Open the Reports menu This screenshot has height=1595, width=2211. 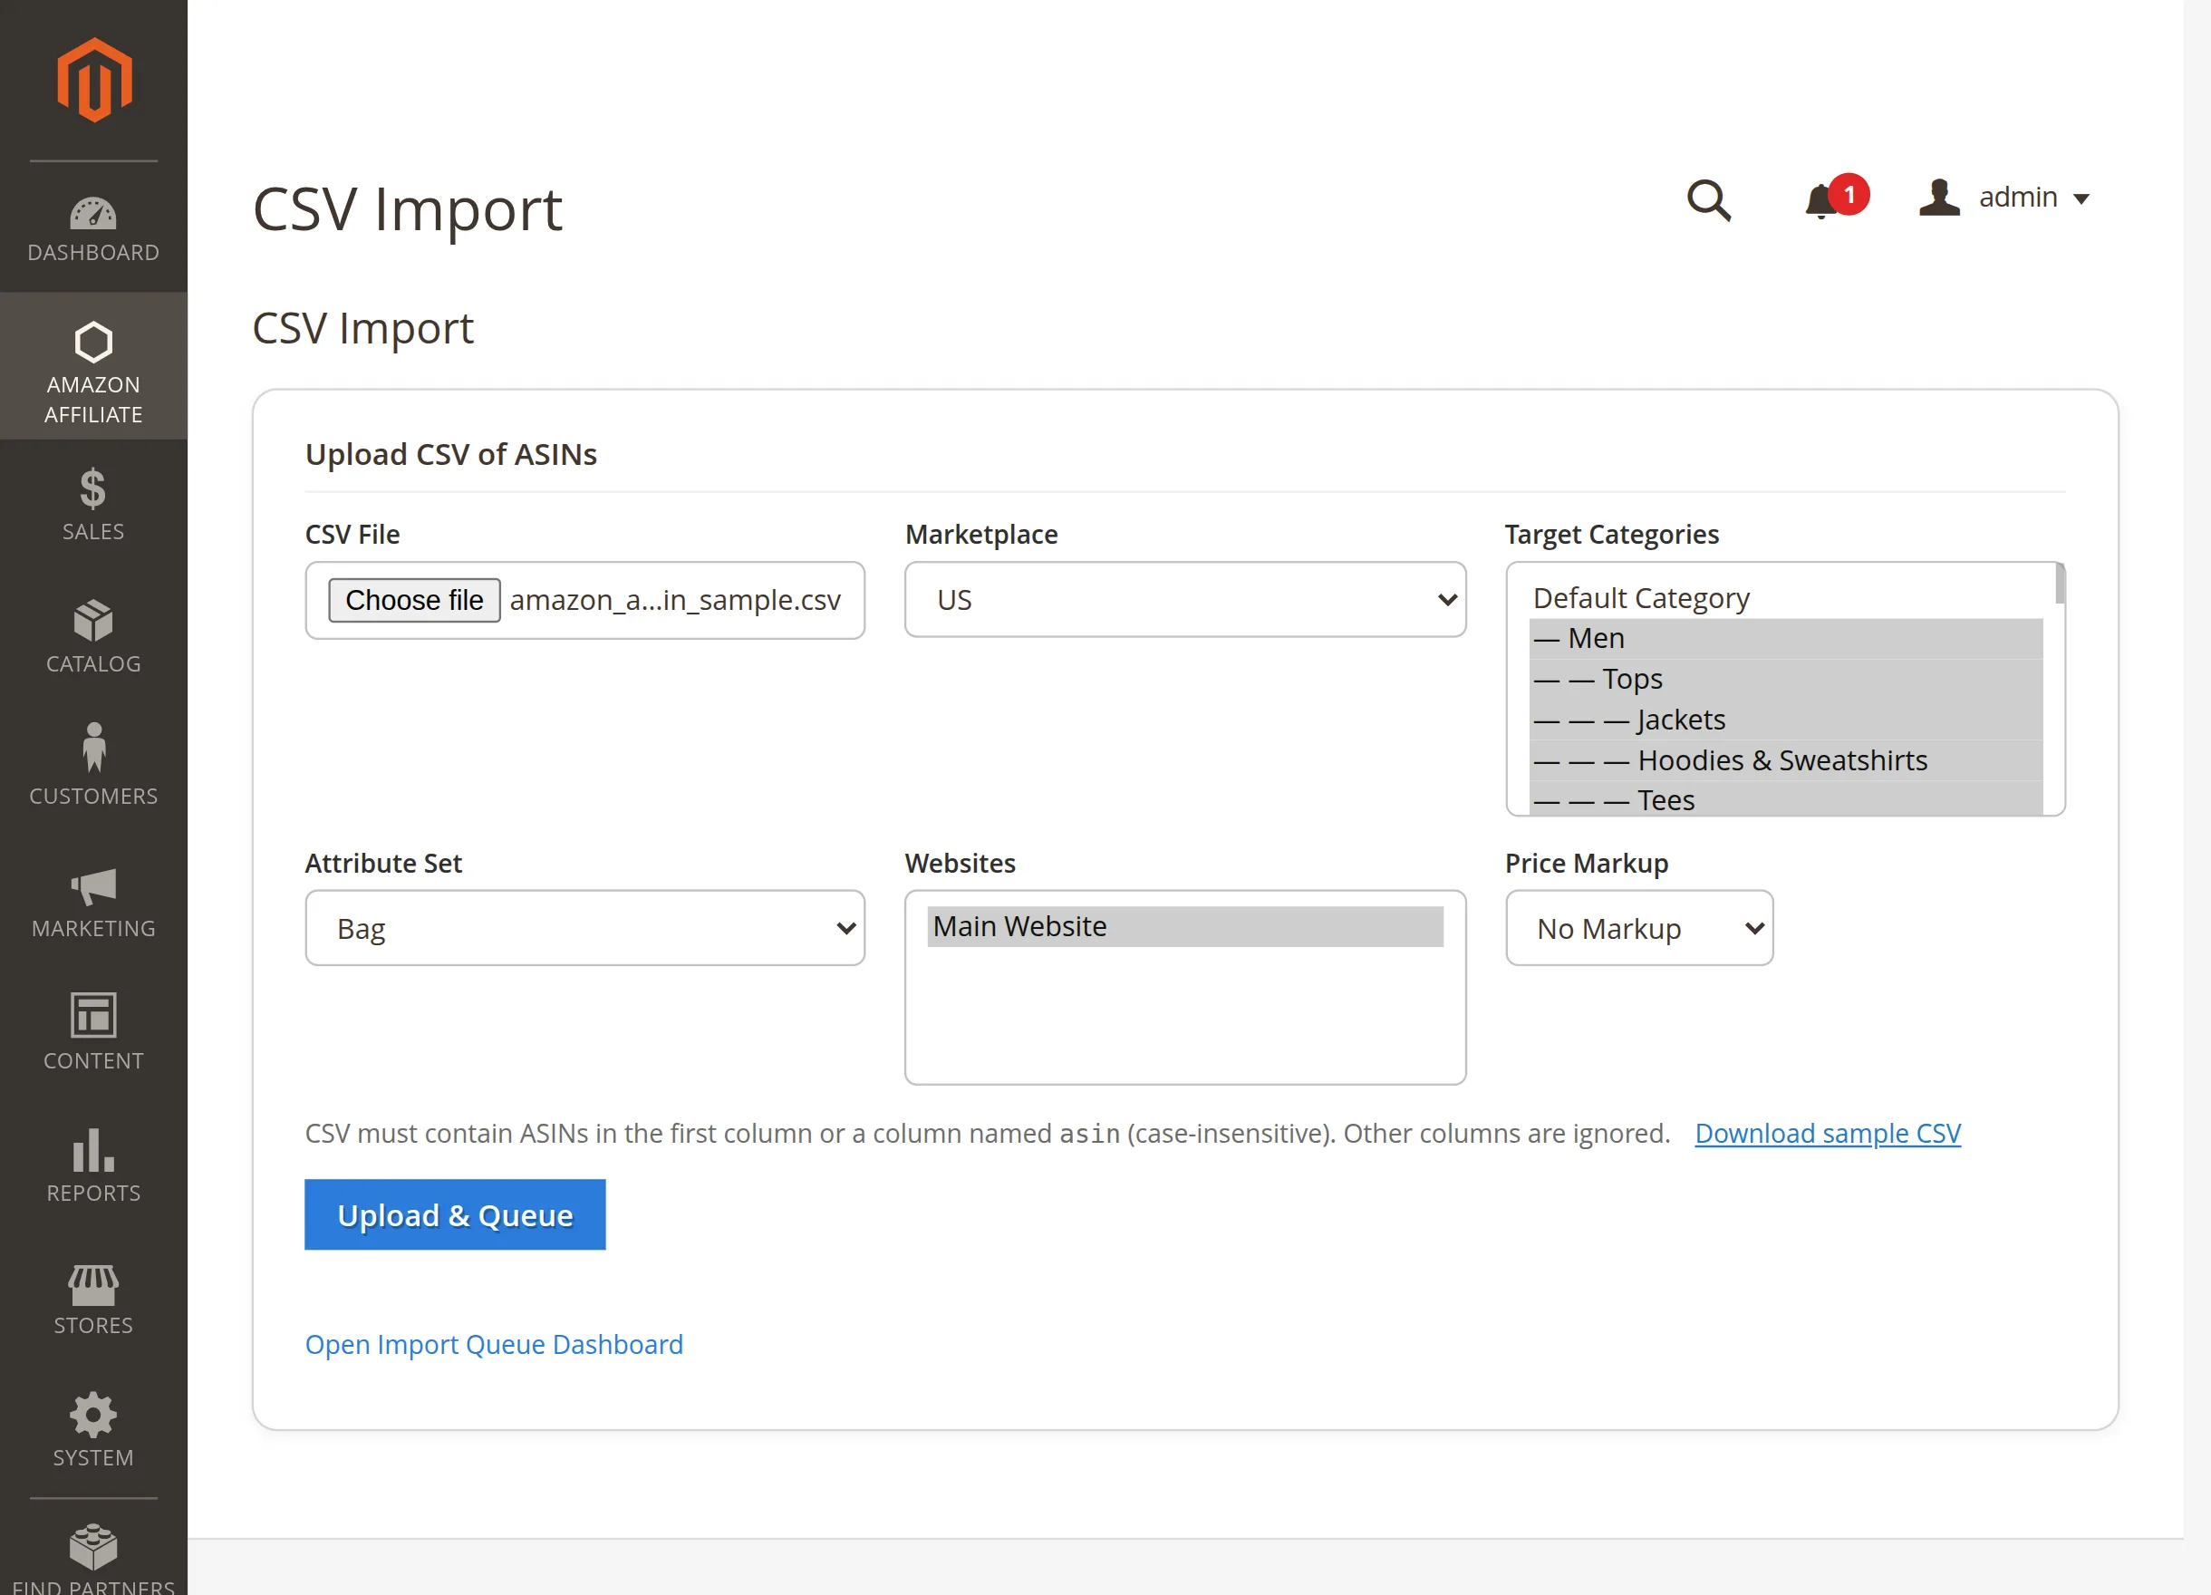[x=93, y=1168]
